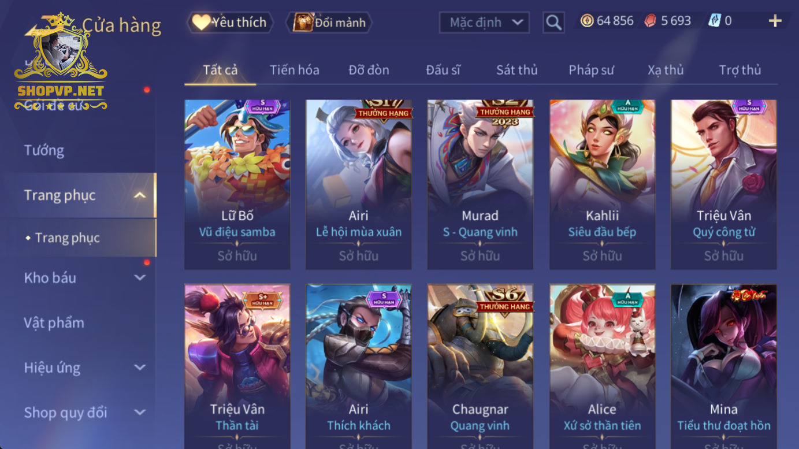Open the Mặc định sort dropdown
The width and height of the screenshot is (799, 449).
[484, 23]
